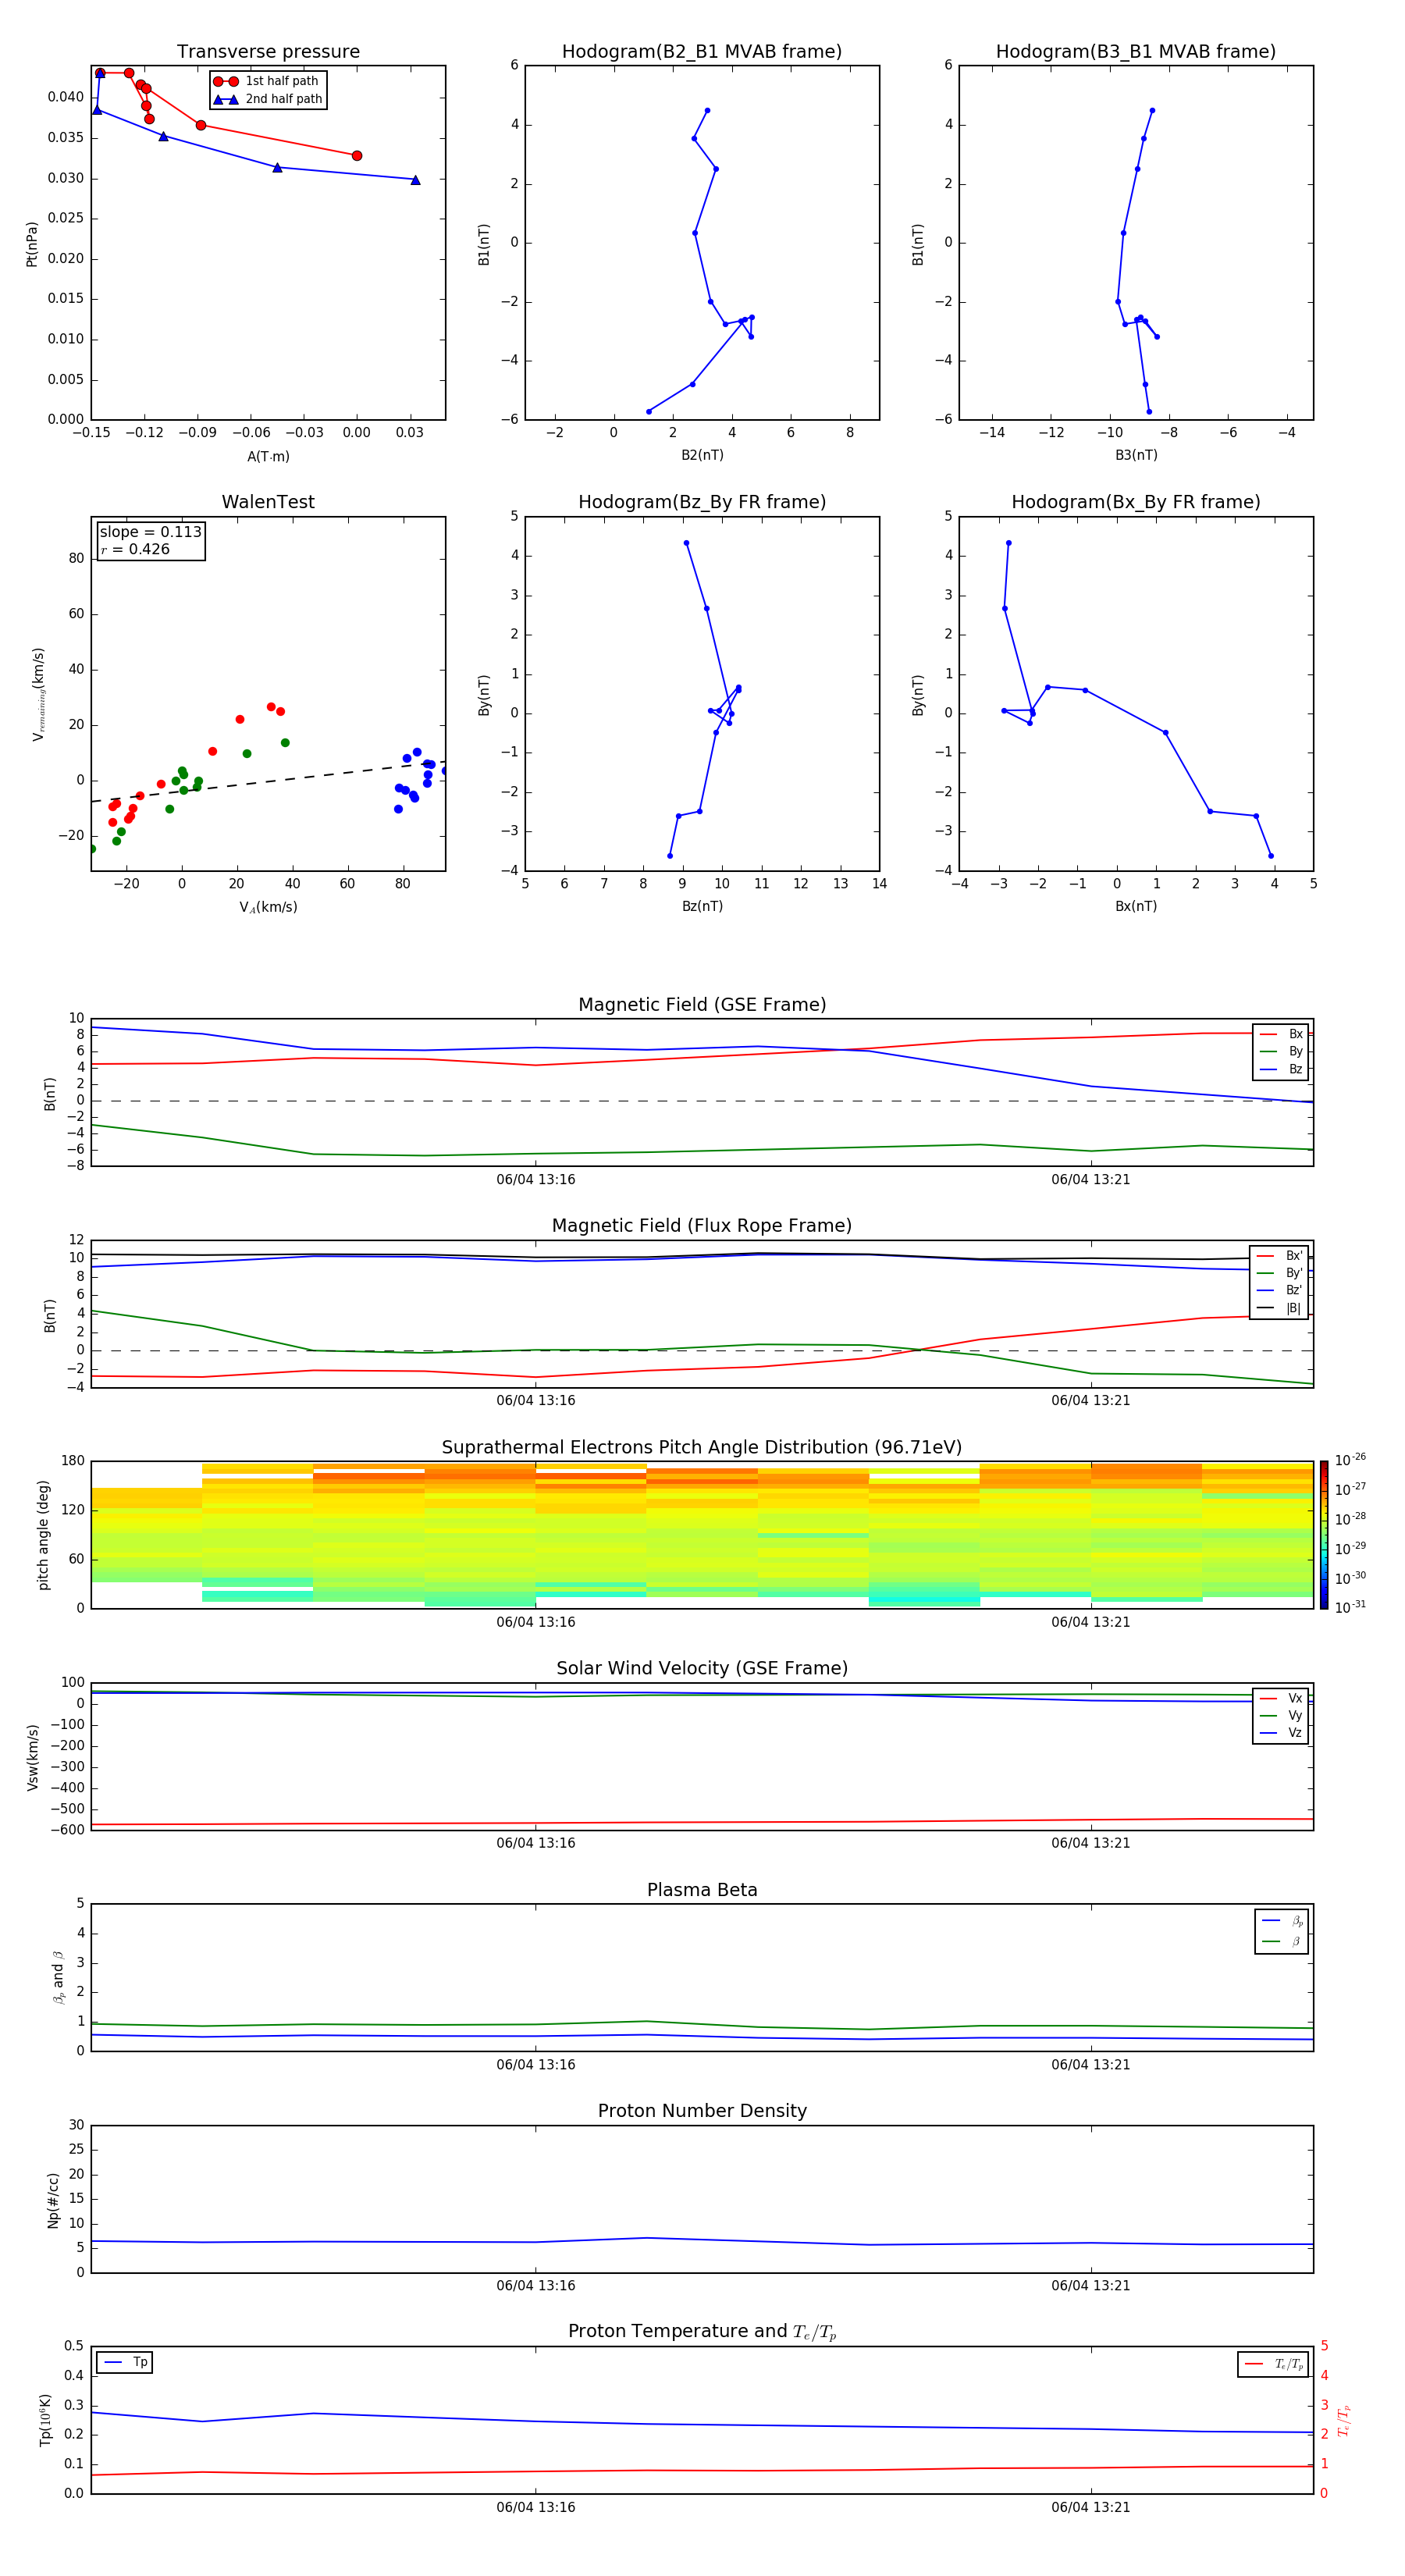The height and width of the screenshot is (2576, 1405).
Task: Click '06/04 13:16' tick under Solar Wind Velocity
Action: tap(536, 1843)
